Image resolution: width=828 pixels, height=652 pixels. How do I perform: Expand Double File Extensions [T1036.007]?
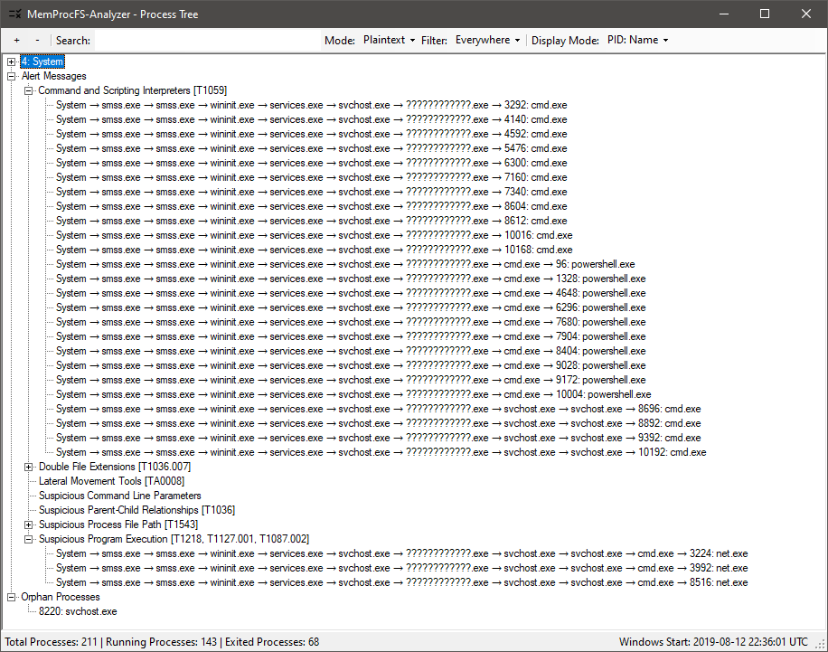[x=29, y=468]
